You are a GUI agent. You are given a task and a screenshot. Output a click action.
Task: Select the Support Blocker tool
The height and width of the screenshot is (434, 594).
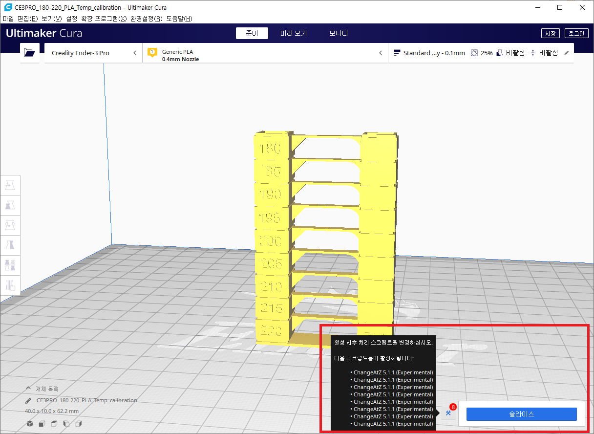pyautogui.click(x=10, y=285)
